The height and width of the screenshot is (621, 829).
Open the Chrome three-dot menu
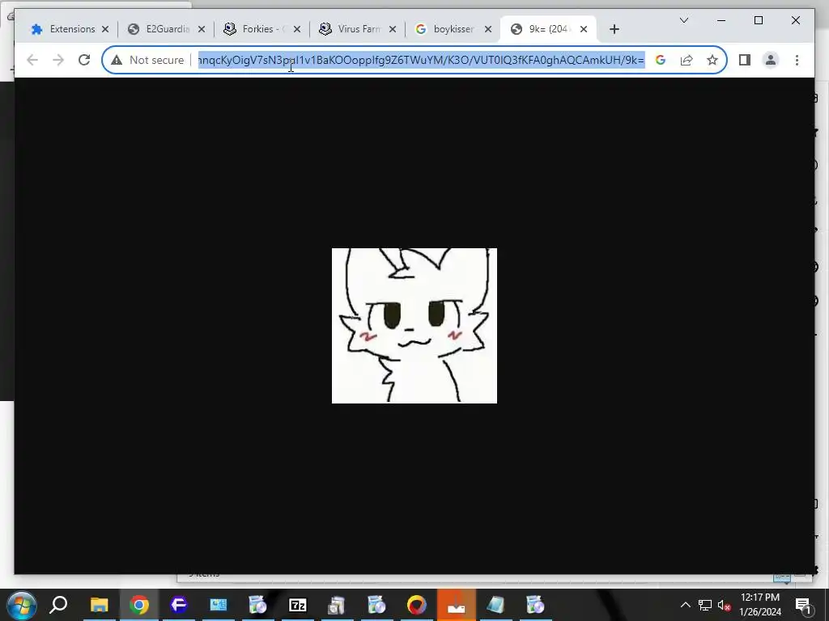797,60
